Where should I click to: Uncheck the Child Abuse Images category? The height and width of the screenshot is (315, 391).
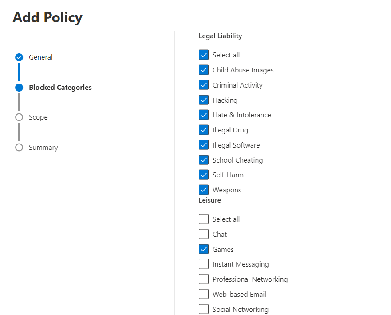pos(204,70)
